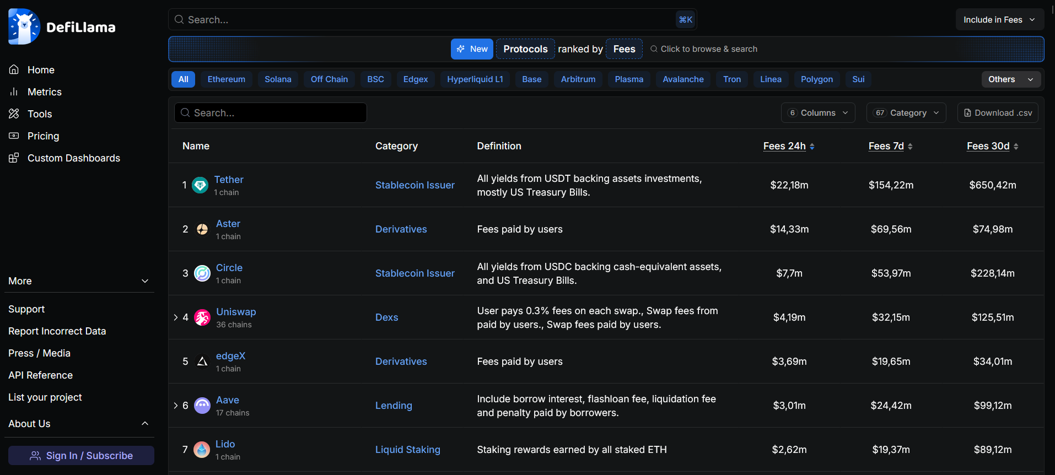Viewport: 1055px width, 475px height.
Task: Click the Home house icon
Action: coord(14,69)
